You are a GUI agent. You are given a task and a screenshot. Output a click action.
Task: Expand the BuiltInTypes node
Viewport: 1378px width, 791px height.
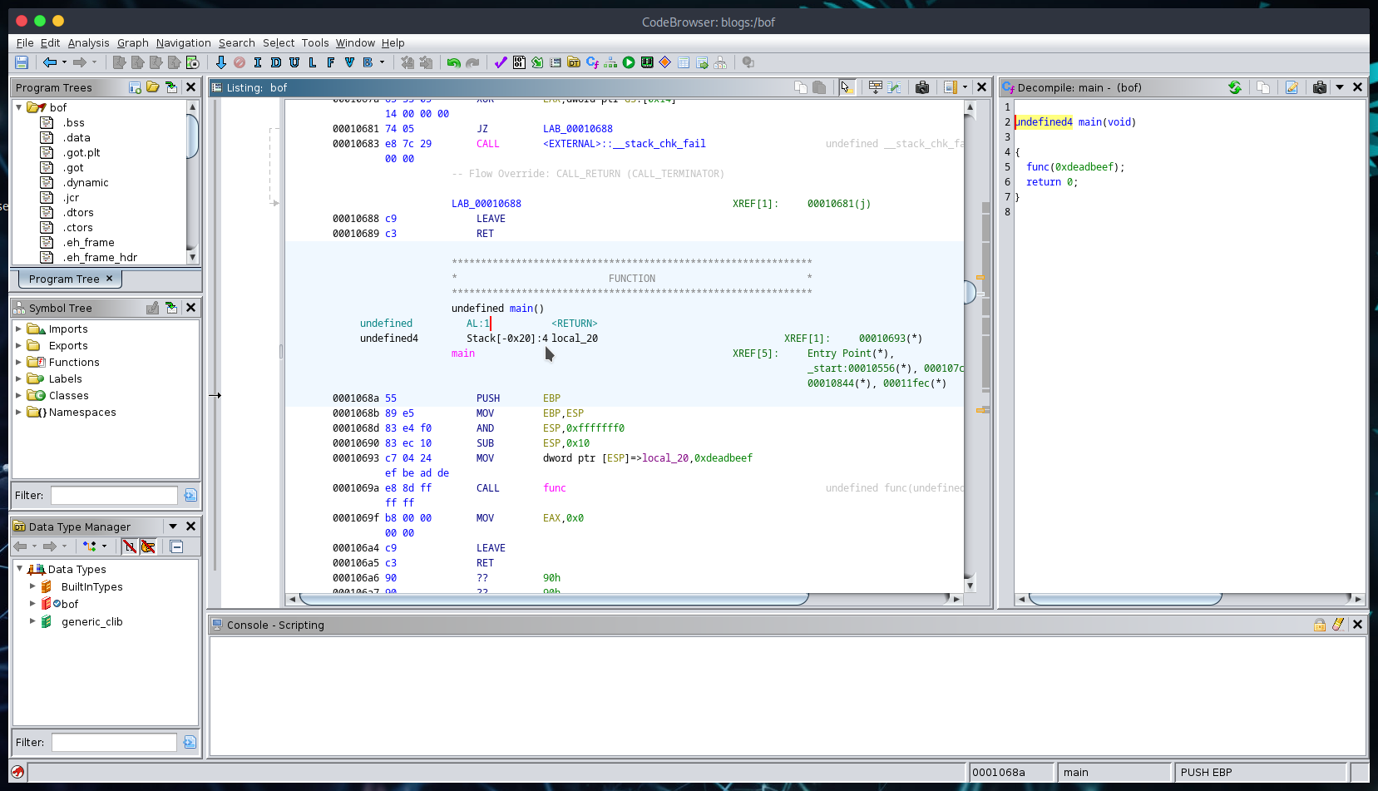click(x=32, y=586)
